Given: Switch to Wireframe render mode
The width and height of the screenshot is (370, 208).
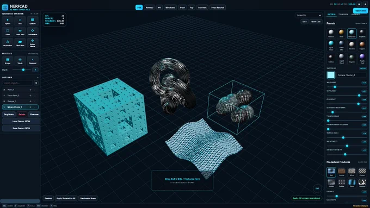Looking at the screenshot, I should [x=170, y=8].
